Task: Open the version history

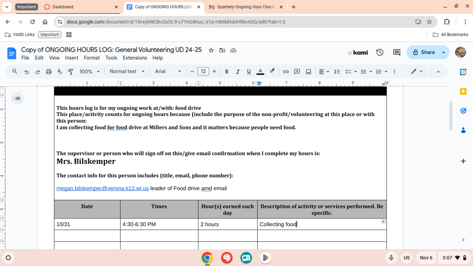Action: [x=380, y=52]
